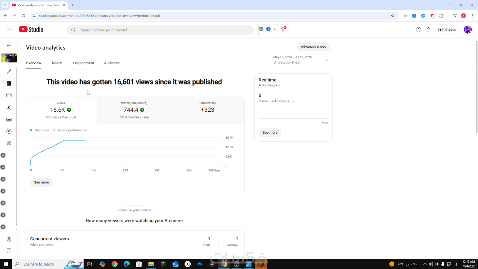Image resolution: width=478 pixels, height=269 pixels.
Task: Open the Chrome profile avatar
Action: point(463,16)
